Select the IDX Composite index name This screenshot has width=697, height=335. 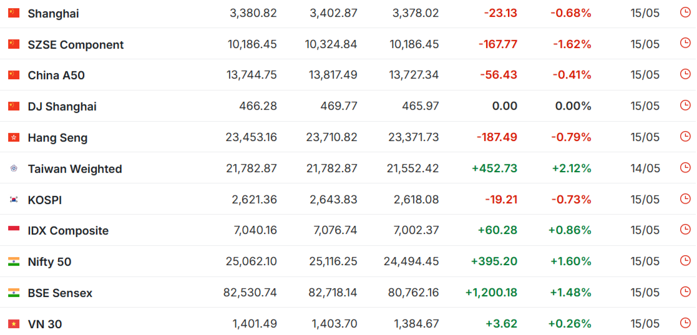(68, 231)
